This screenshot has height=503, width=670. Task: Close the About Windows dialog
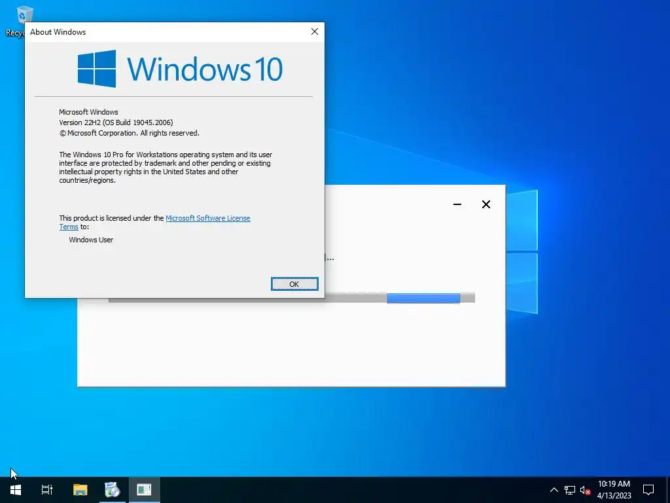pyautogui.click(x=315, y=31)
